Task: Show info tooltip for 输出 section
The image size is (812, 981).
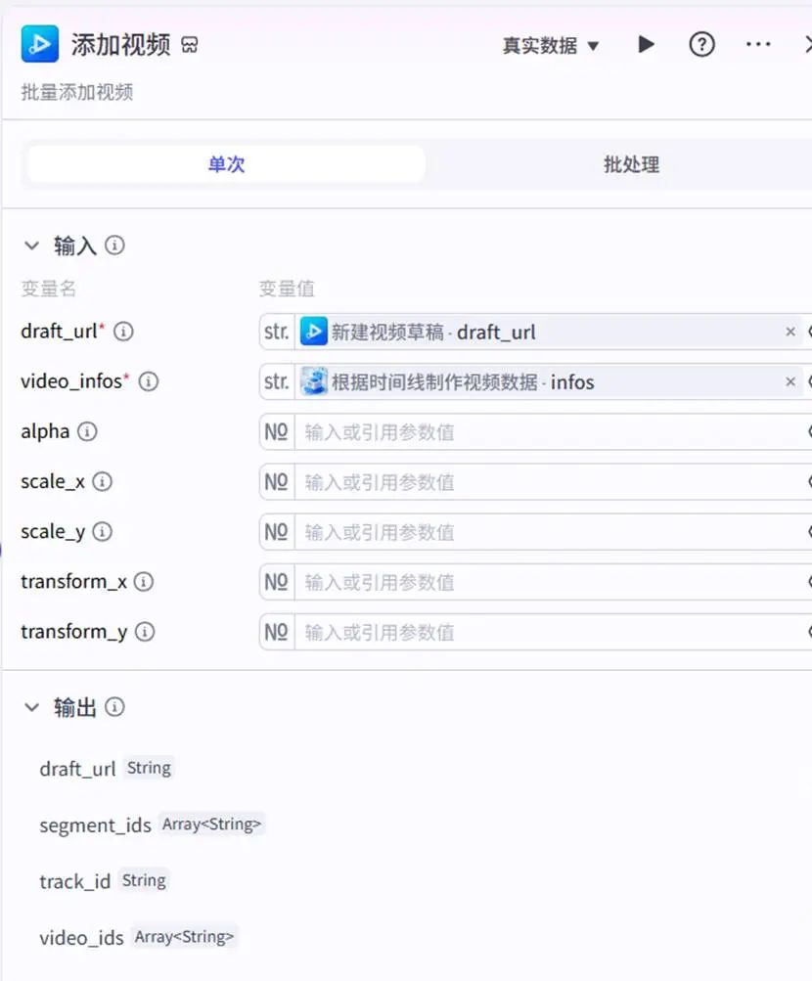Action: [114, 707]
